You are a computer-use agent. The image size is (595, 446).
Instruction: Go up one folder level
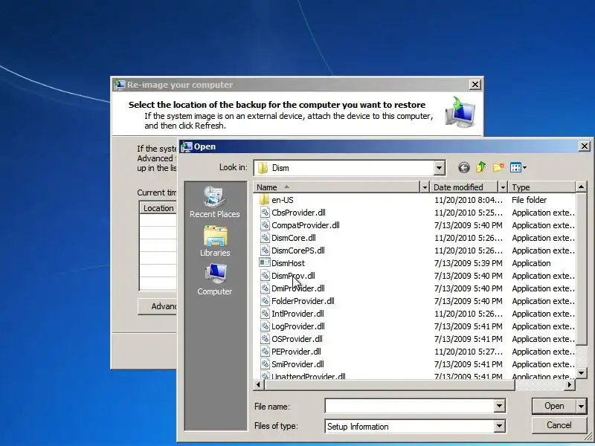click(x=480, y=167)
